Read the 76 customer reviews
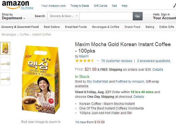Image resolution: width=176 pixels, height=126 pixels. pyautogui.click(x=116, y=61)
